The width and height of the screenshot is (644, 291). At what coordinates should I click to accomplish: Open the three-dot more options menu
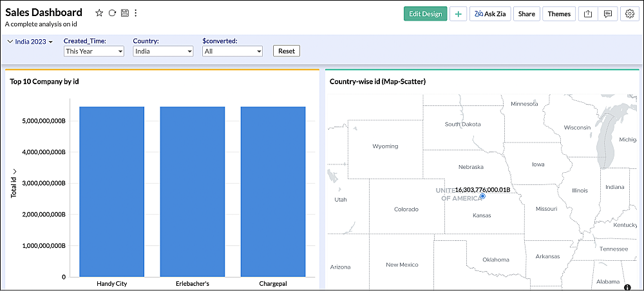click(135, 13)
